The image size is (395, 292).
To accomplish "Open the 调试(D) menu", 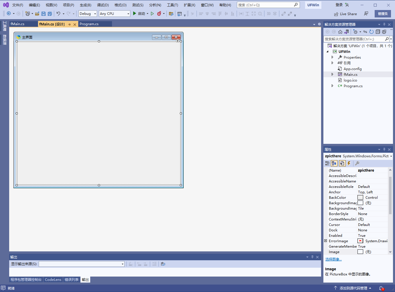I will [x=103, y=5].
